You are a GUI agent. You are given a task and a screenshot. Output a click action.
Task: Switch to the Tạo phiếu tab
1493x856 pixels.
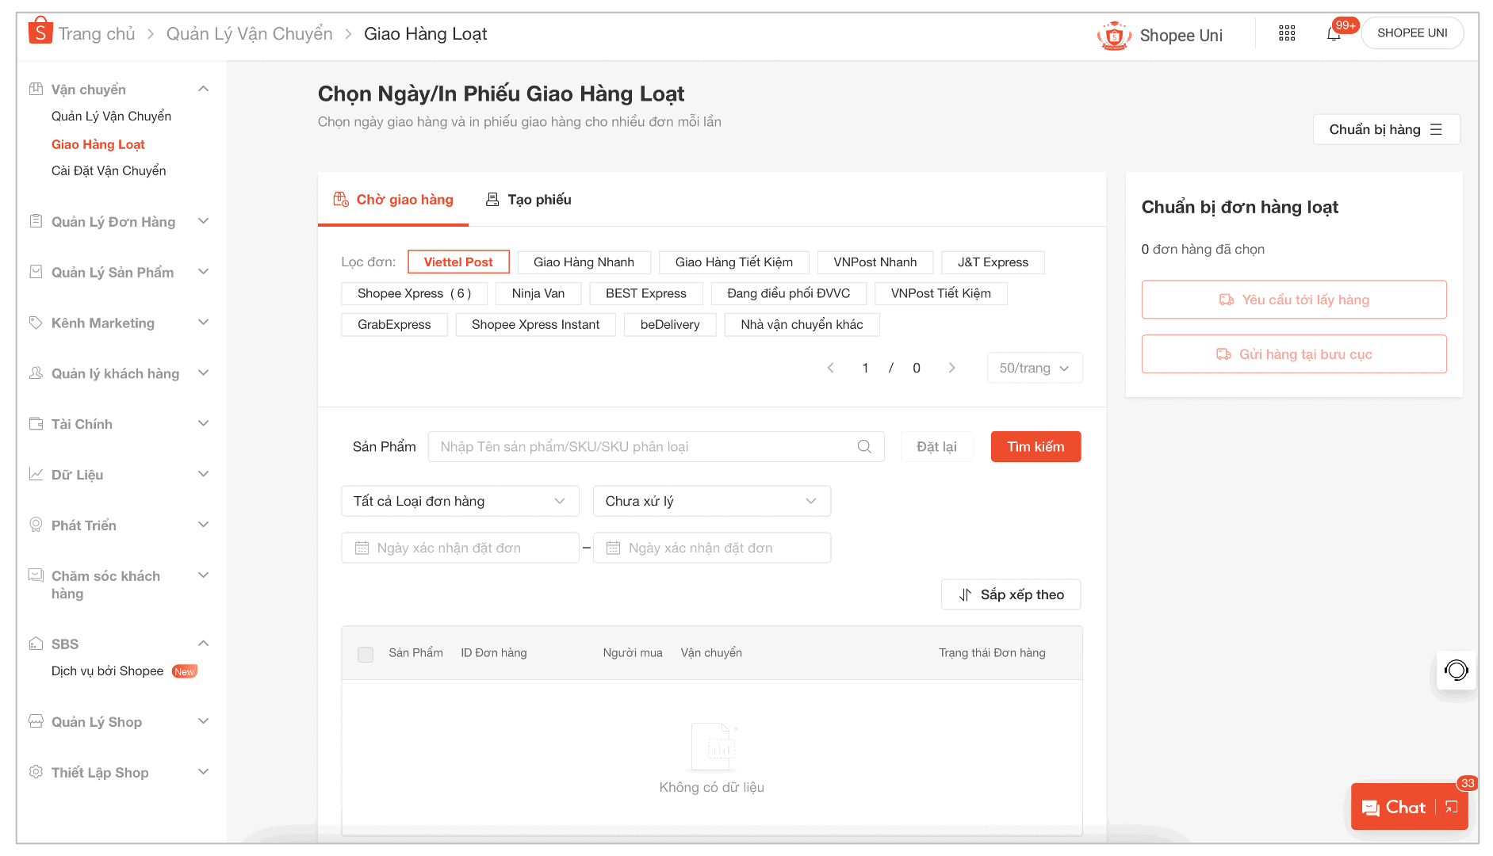[528, 199]
